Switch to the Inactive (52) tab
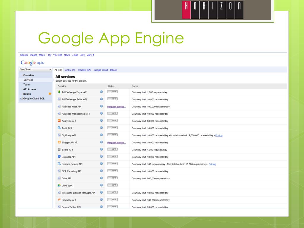The height and width of the screenshot is (228, 304). click(x=84, y=70)
